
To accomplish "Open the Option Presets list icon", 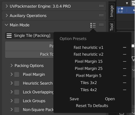I will [93, 25].
